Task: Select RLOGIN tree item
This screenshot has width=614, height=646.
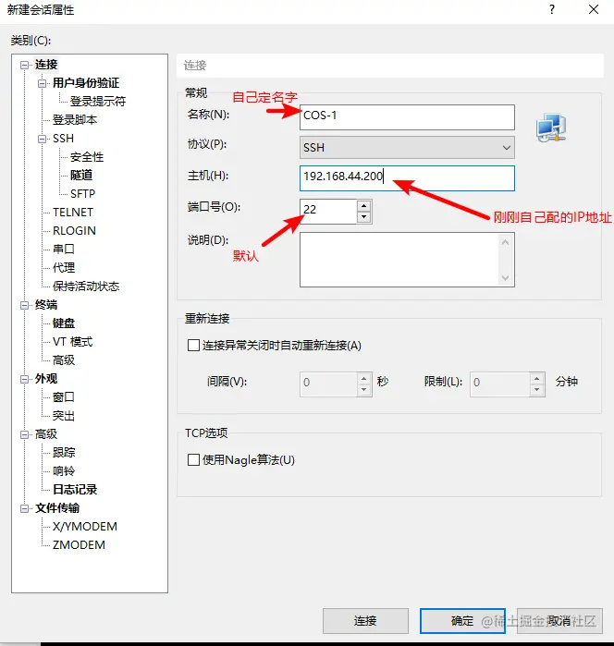Action: pos(74,231)
